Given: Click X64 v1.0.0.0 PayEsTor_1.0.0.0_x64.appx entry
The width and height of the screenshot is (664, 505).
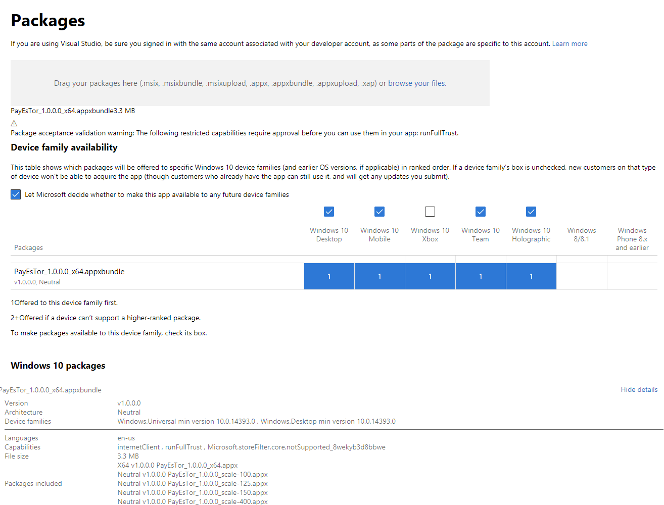Looking at the screenshot, I should tap(177, 465).
